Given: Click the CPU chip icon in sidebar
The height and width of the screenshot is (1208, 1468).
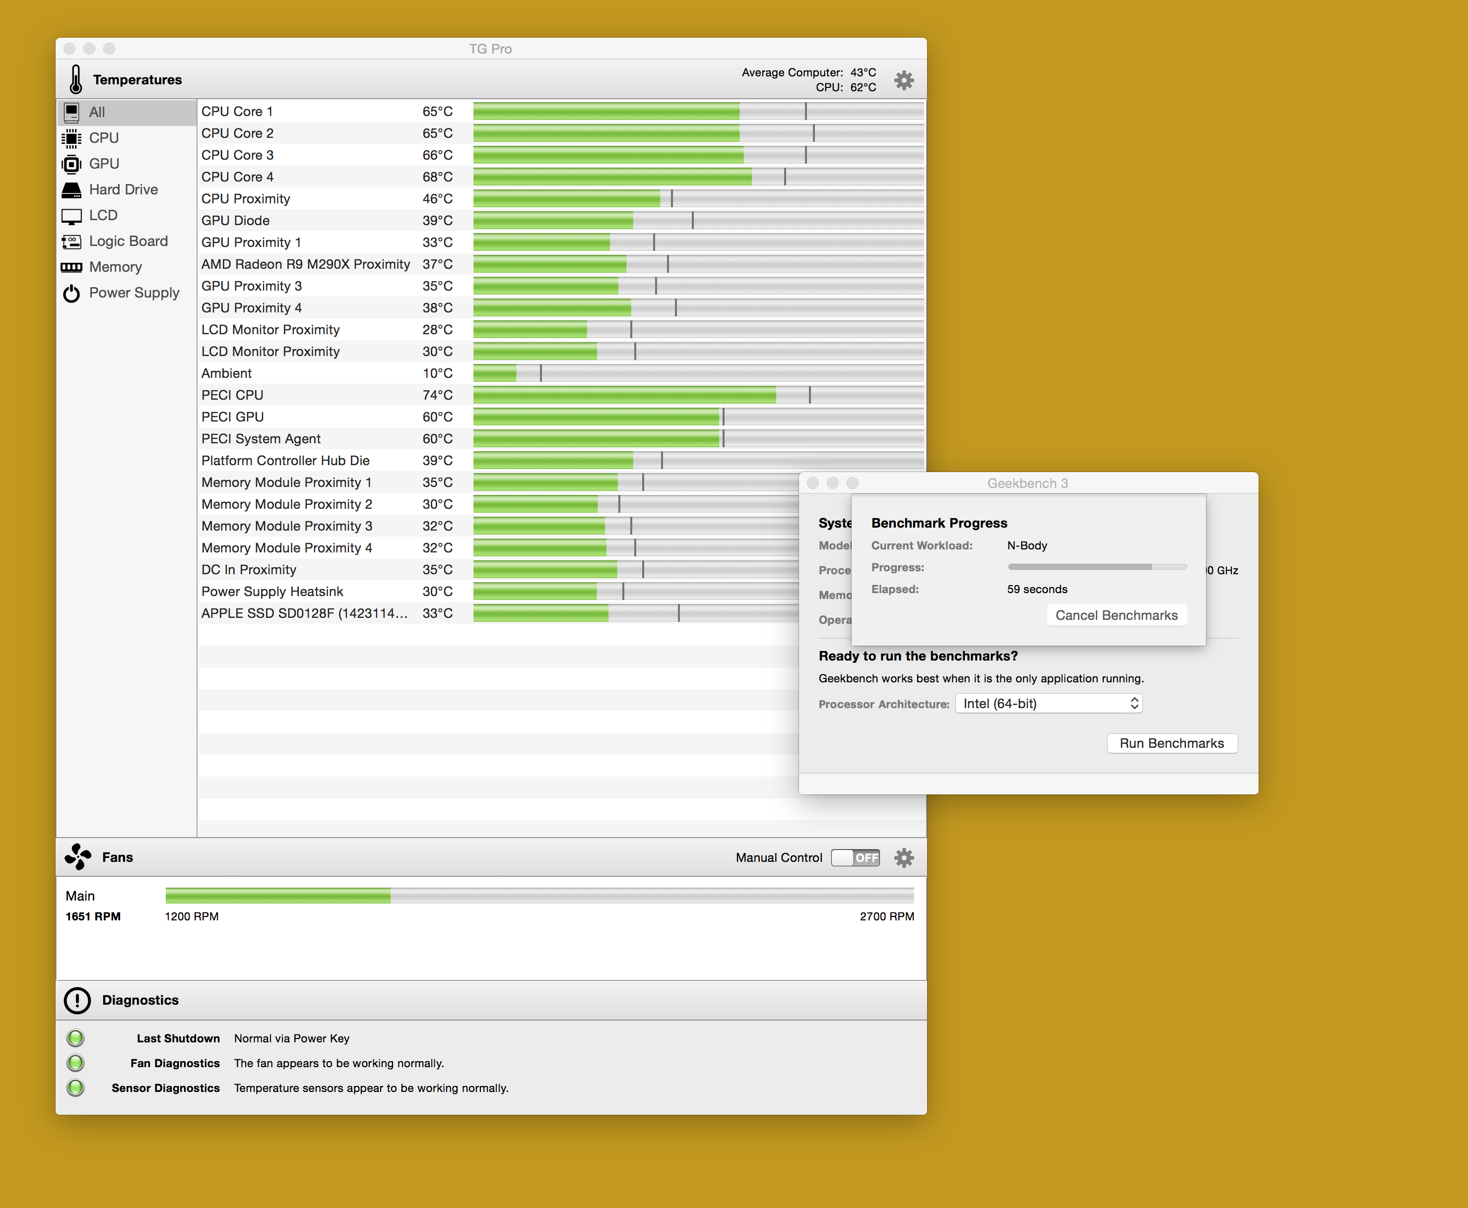Looking at the screenshot, I should tap(71, 138).
